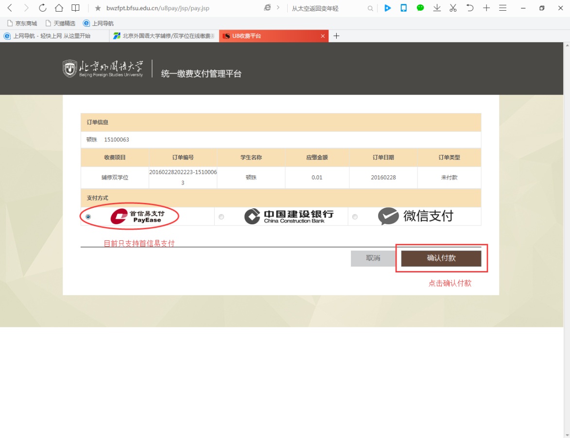
Task: Click the scissors screenshot tool icon
Action: coord(453,8)
